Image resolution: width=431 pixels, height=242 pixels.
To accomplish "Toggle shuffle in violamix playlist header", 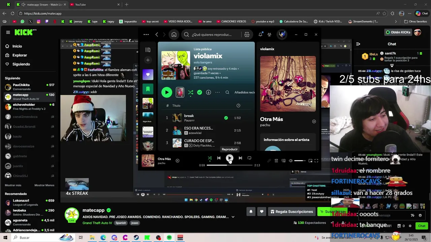I will [191, 92].
